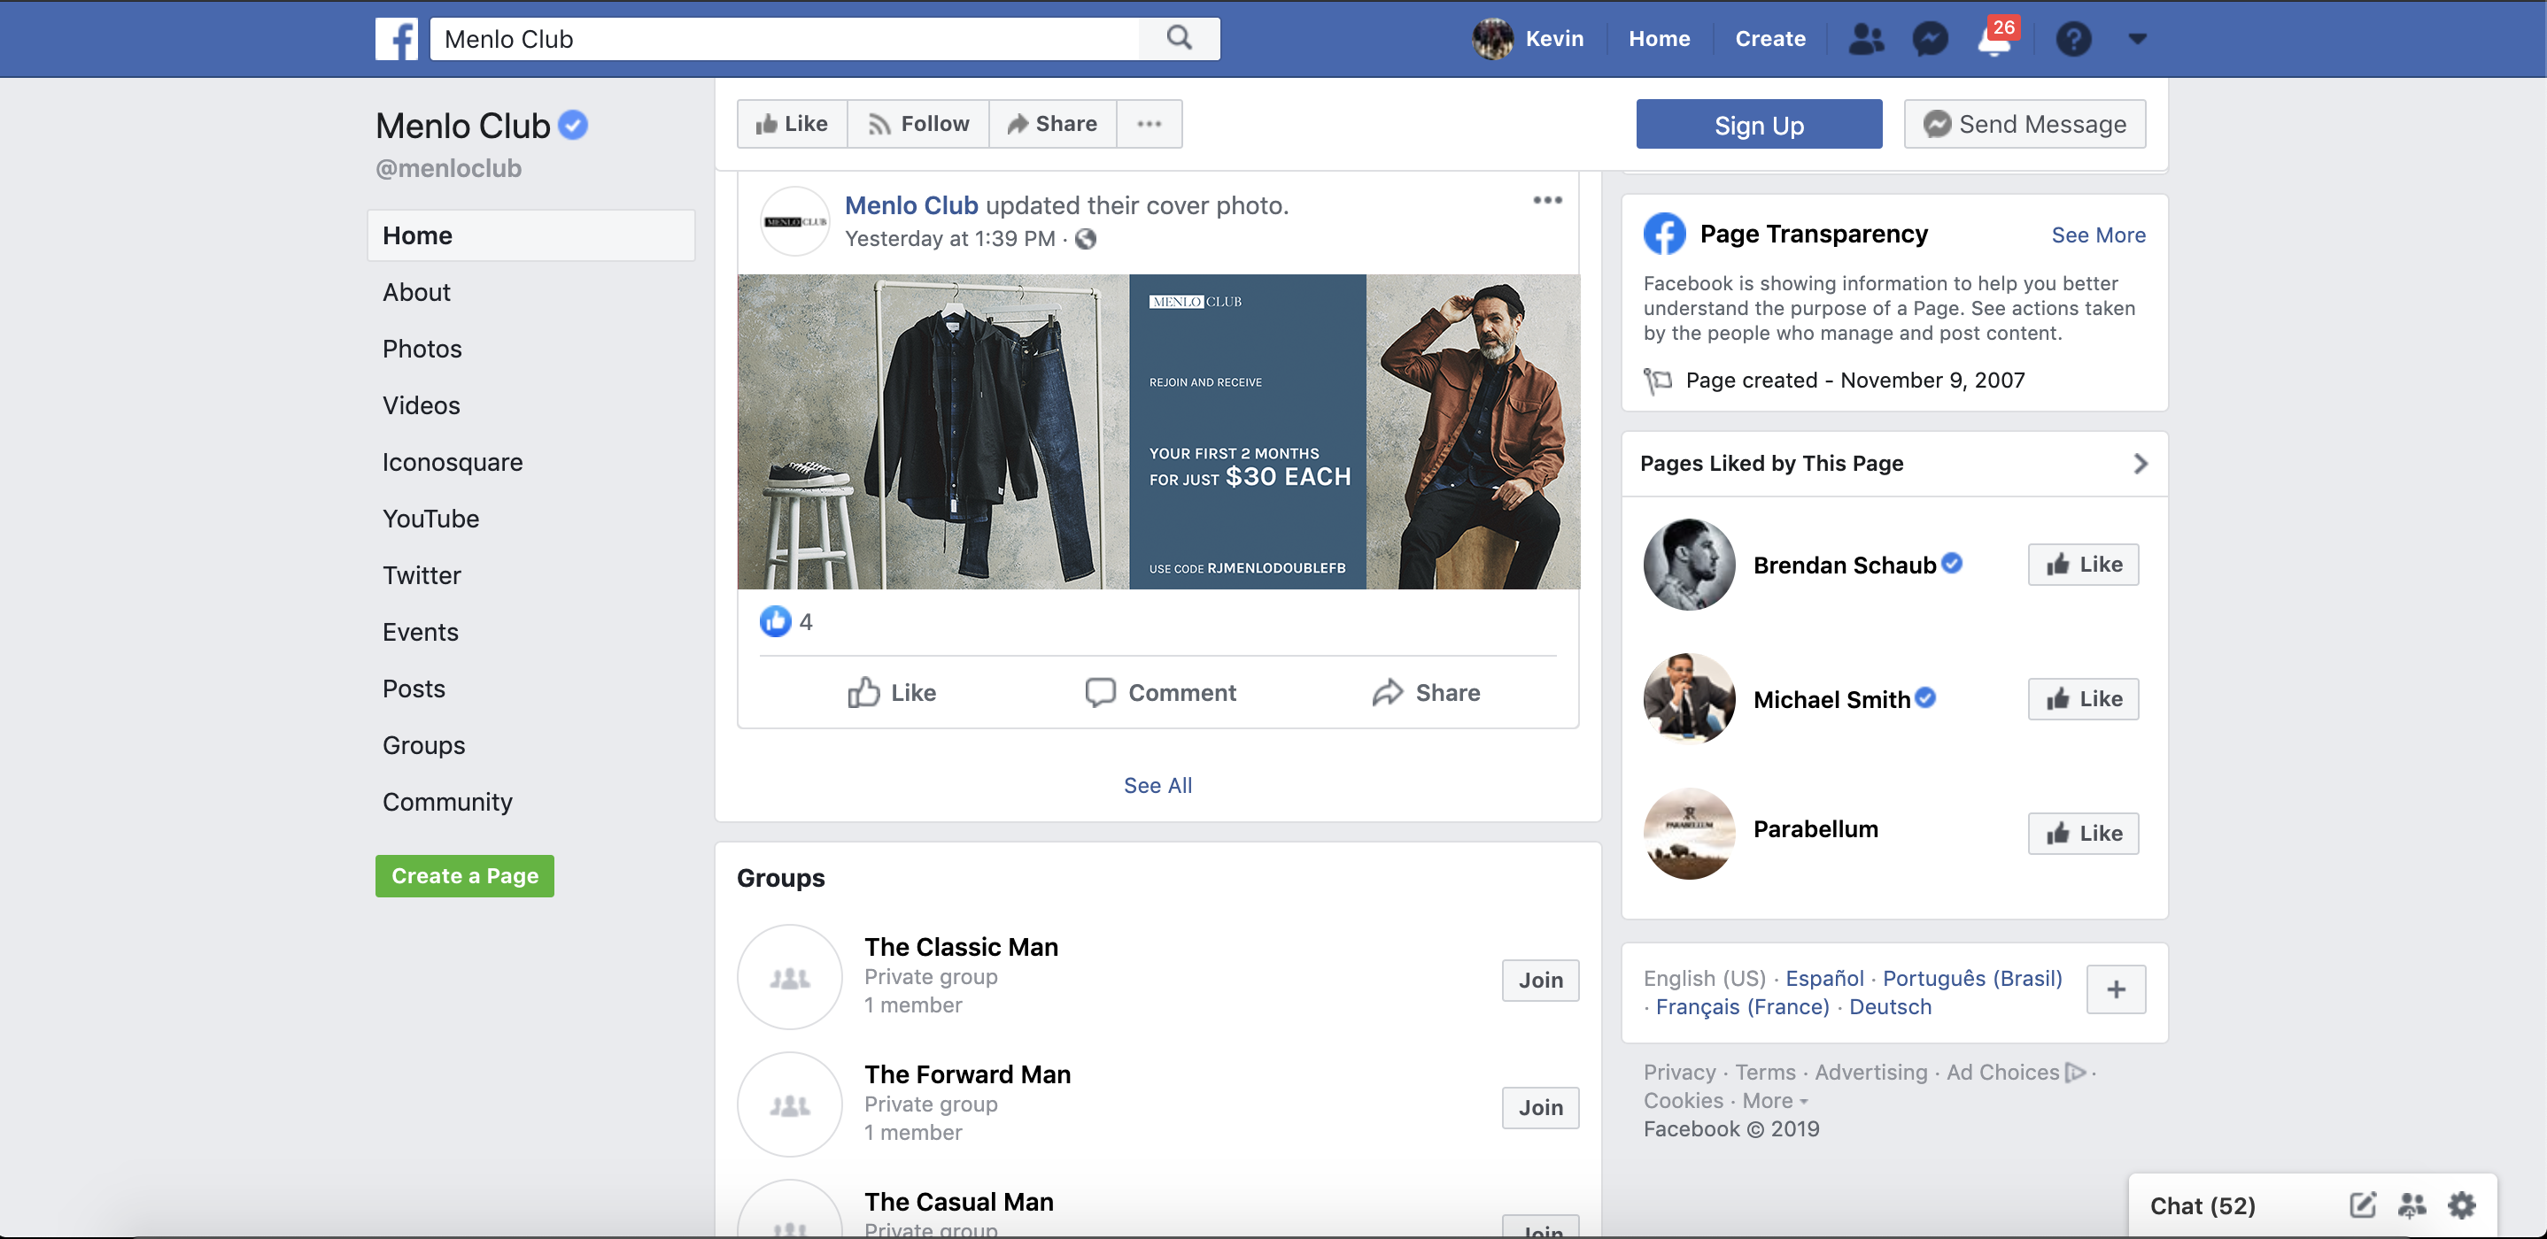Open The Casual Man group link
The image size is (2547, 1239).
959,1202
